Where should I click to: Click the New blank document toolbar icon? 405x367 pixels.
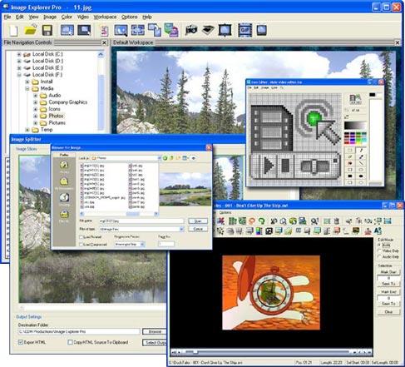[x=13, y=30]
